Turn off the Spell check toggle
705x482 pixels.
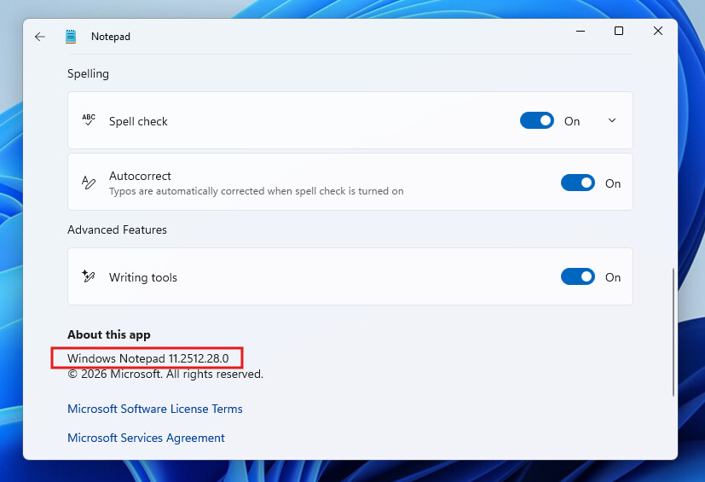[536, 121]
